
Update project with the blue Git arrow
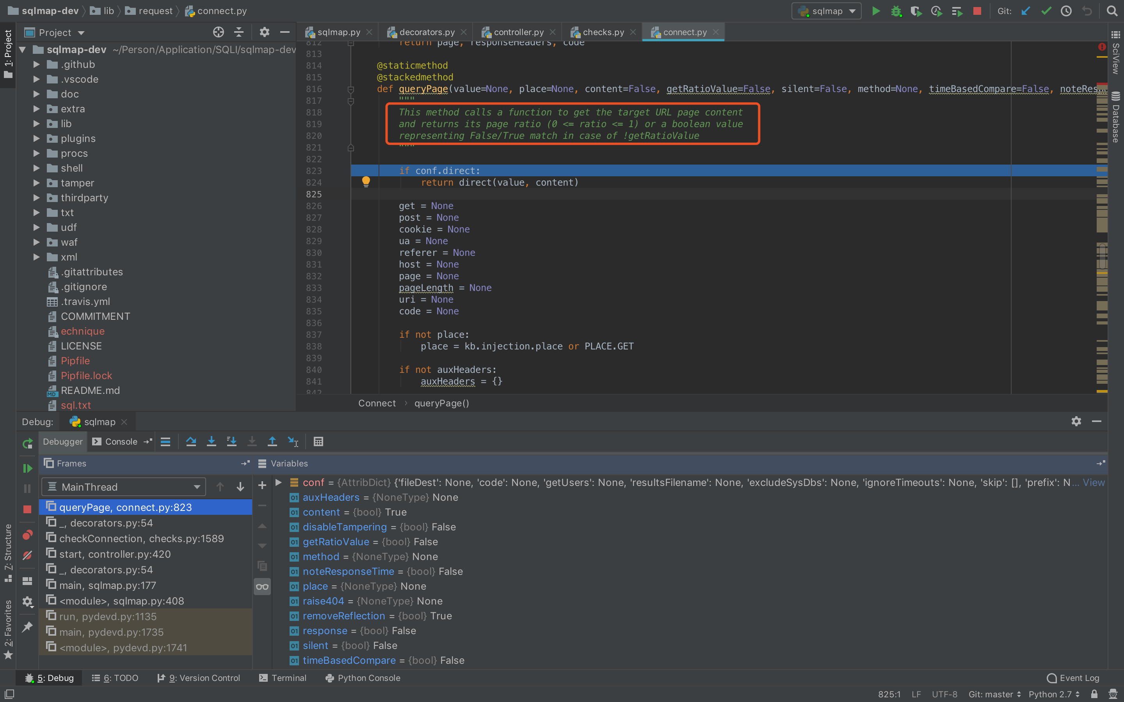pos(1026,11)
